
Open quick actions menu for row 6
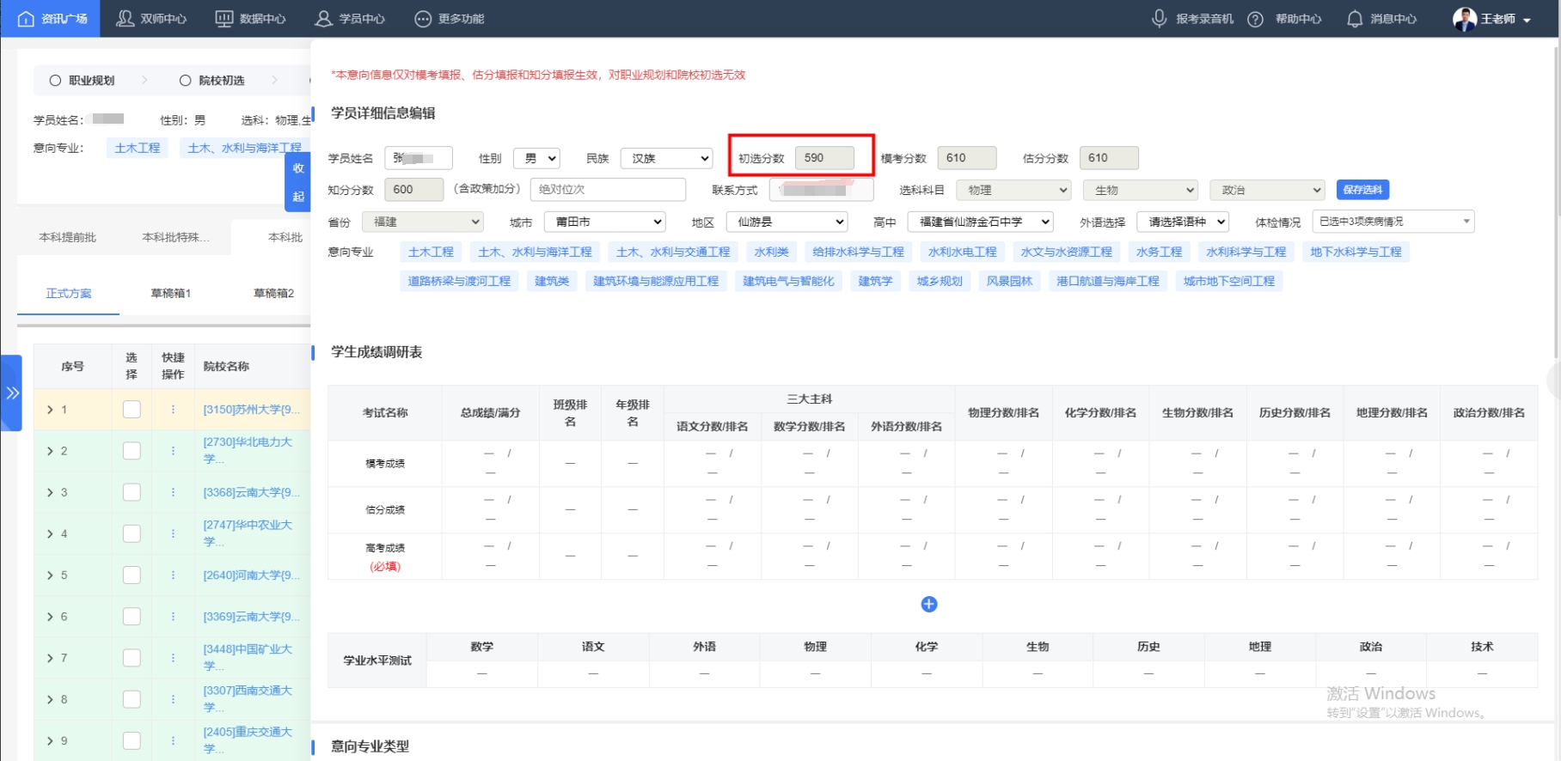click(173, 616)
